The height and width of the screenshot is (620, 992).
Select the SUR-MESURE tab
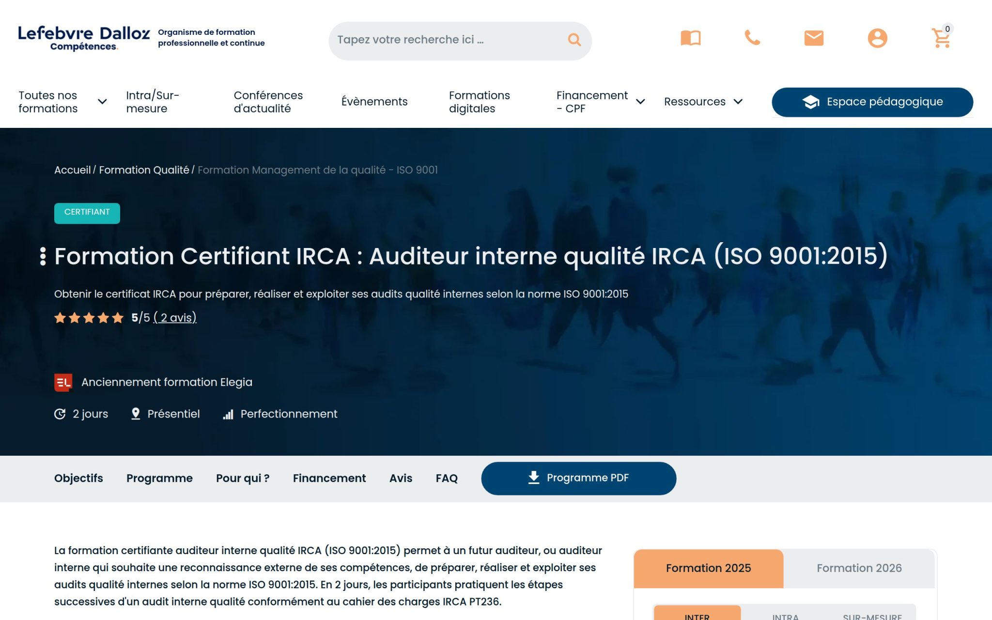872,613
